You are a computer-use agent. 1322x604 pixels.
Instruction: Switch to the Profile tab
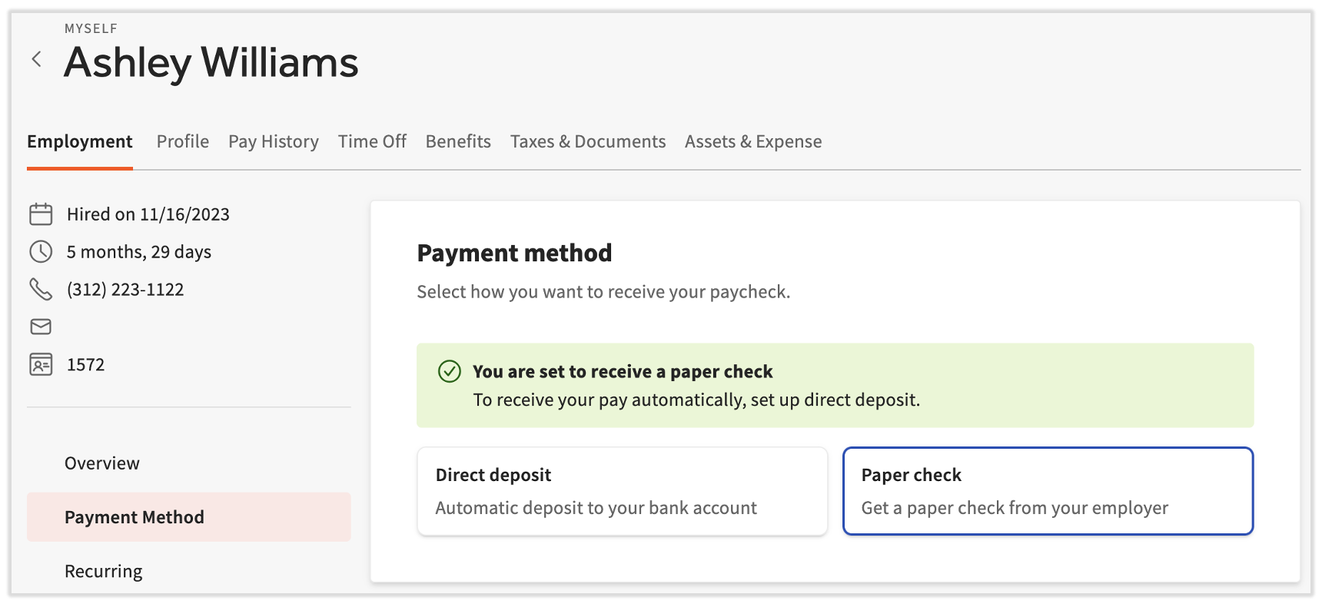coord(182,141)
